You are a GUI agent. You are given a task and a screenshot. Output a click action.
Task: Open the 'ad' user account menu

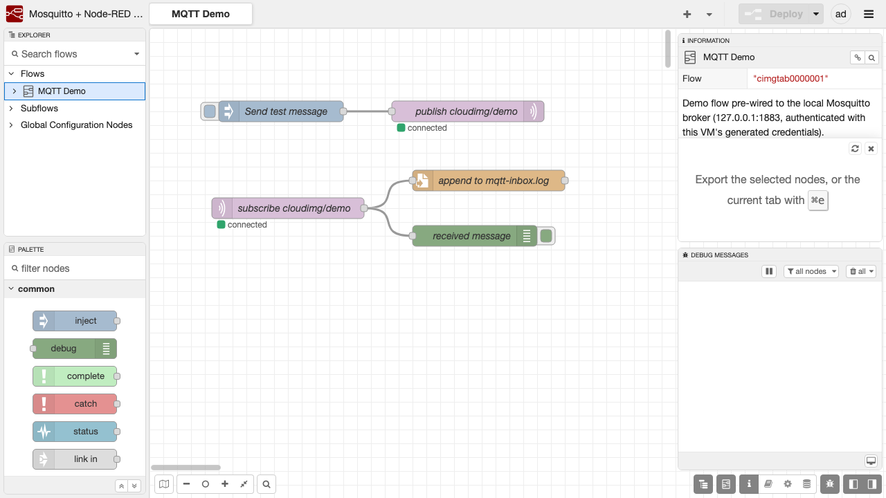(x=841, y=14)
